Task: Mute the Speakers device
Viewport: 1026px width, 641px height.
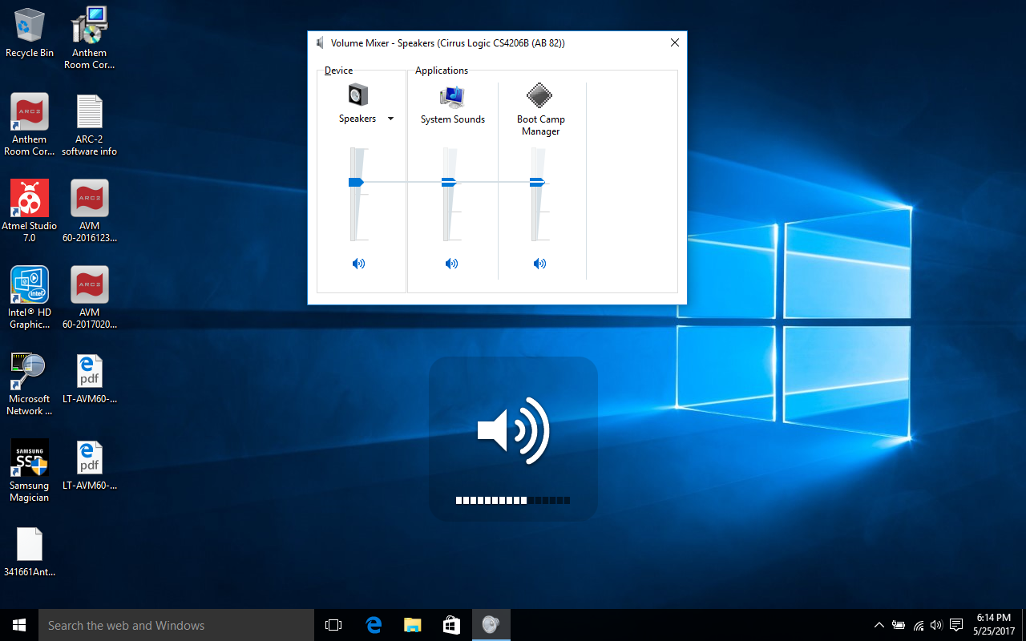Action: click(358, 264)
